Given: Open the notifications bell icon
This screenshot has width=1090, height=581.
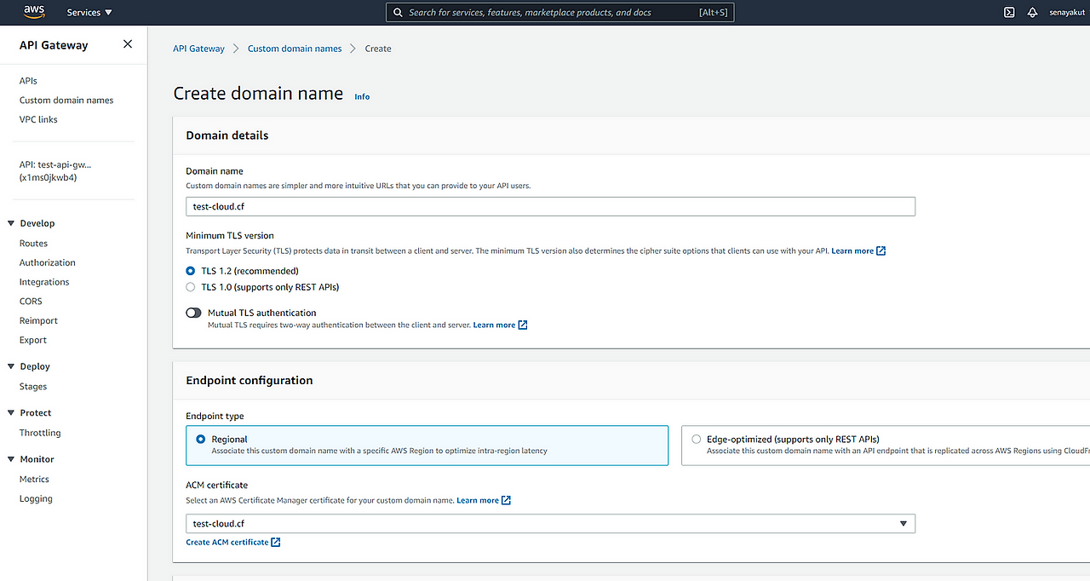Looking at the screenshot, I should tap(1031, 12).
